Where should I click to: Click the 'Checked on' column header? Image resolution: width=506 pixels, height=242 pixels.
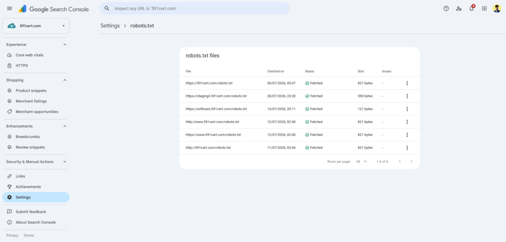pos(276,71)
